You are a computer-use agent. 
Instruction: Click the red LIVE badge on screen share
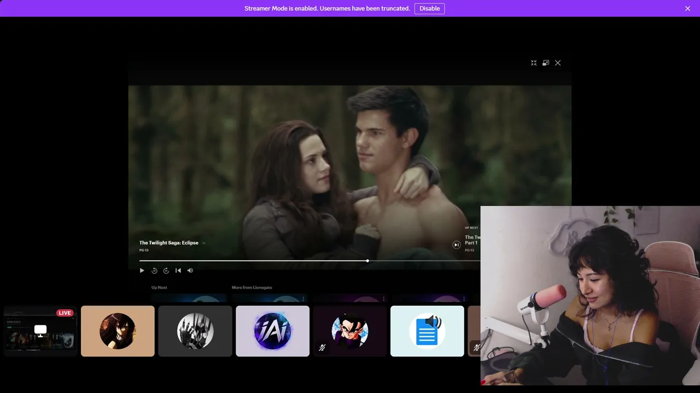pyautogui.click(x=65, y=313)
